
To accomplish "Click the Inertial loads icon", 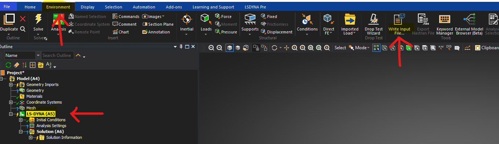I will pos(186,19).
